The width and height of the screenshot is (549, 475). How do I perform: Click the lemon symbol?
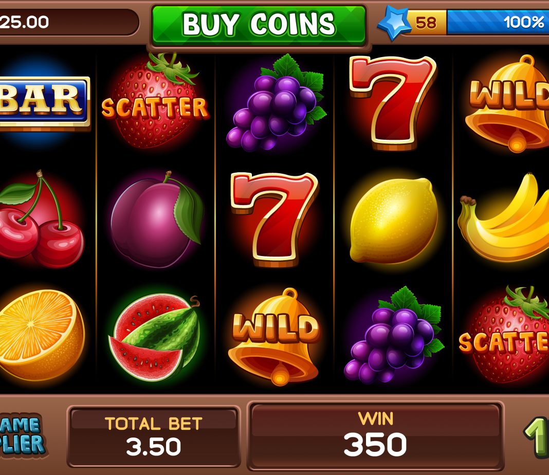tap(394, 221)
